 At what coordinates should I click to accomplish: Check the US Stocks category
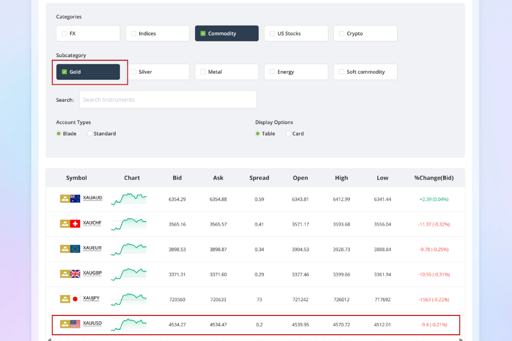click(x=272, y=34)
